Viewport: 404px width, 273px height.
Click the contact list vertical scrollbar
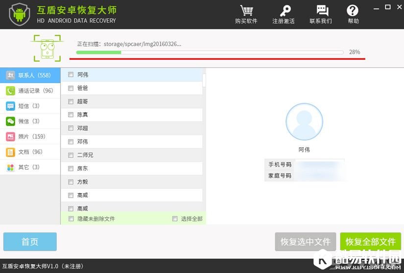pos(204,81)
